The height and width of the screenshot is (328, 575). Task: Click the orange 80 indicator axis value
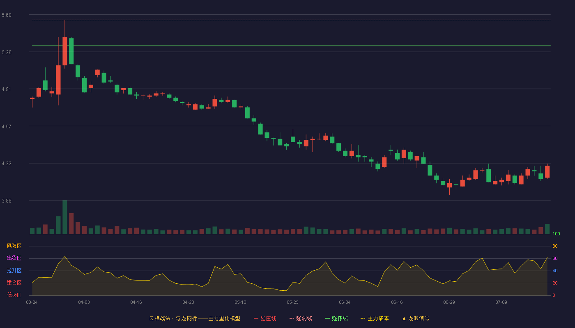point(555,246)
